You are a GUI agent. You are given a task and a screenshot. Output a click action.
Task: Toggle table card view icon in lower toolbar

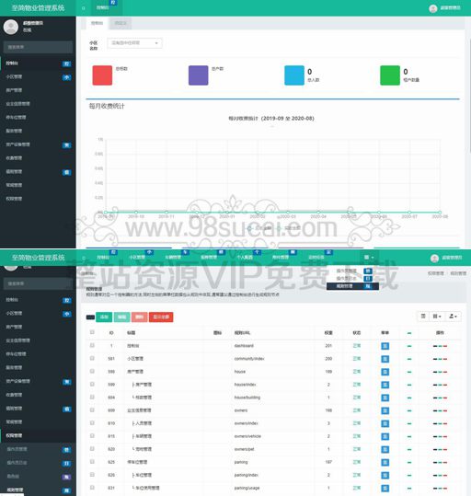423,317
